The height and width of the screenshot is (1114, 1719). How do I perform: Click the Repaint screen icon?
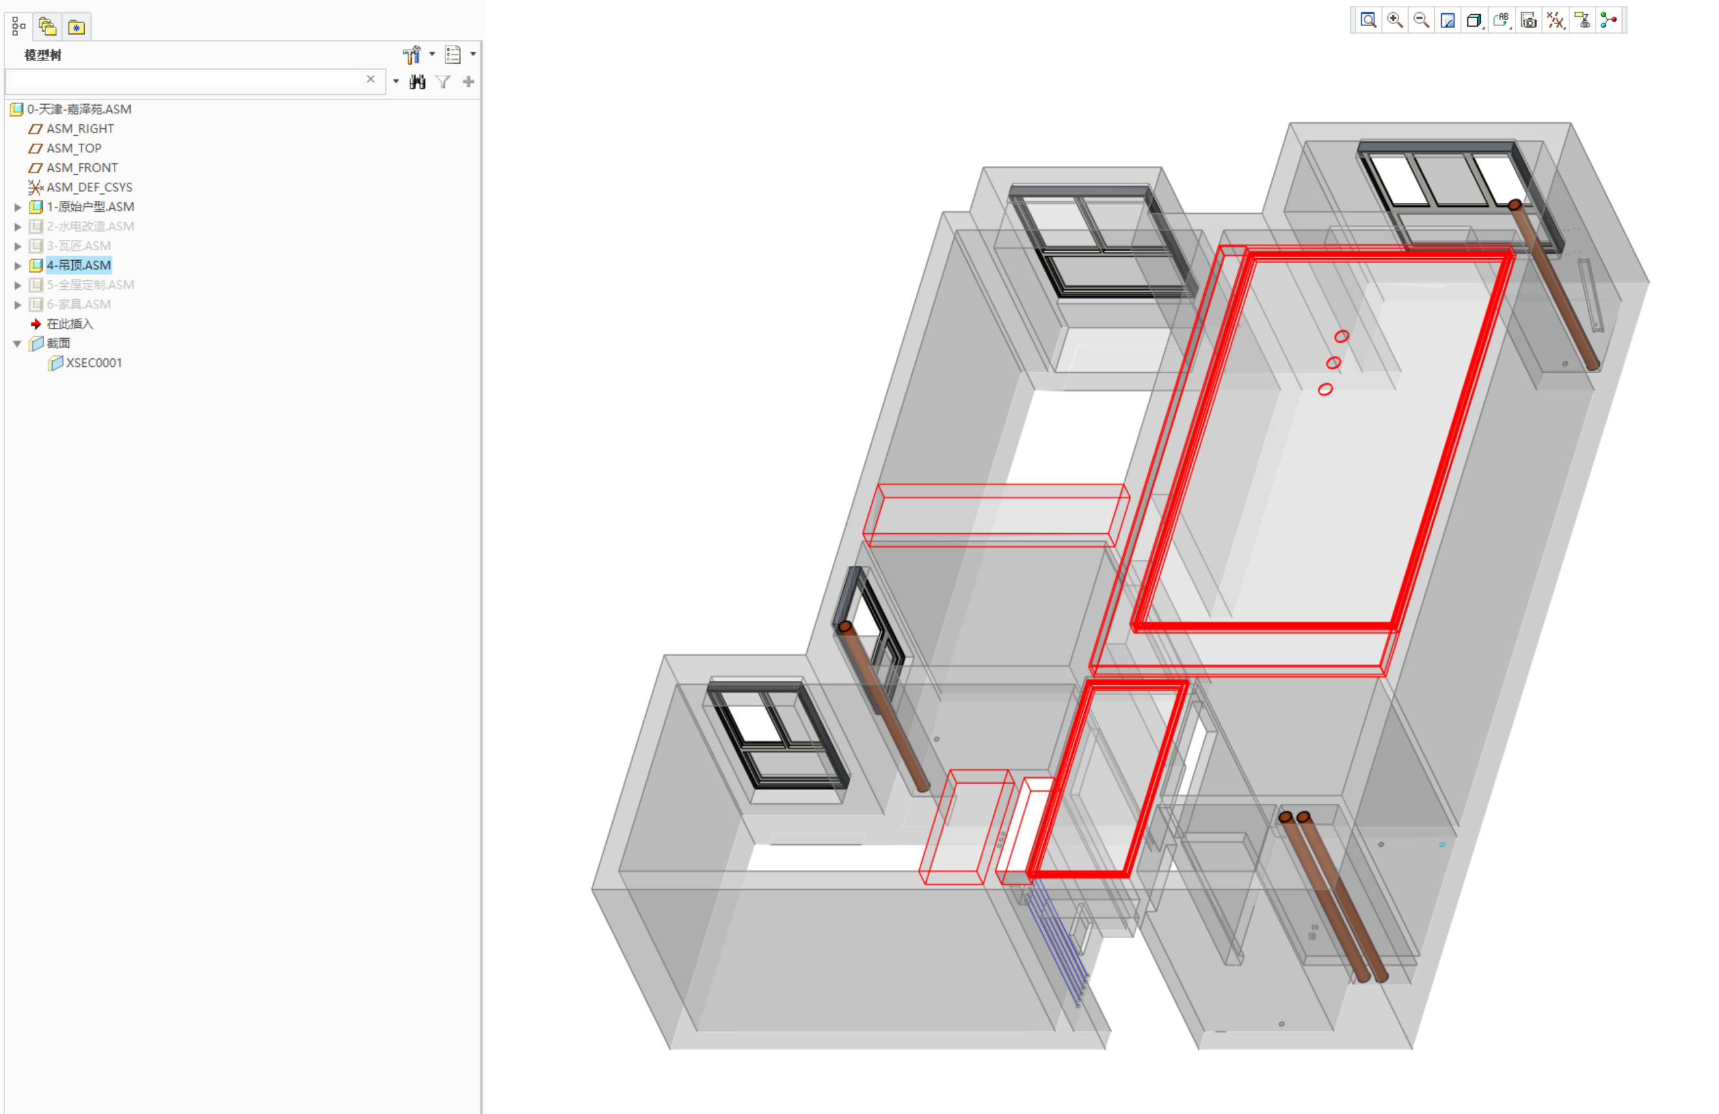[x=1448, y=20]
